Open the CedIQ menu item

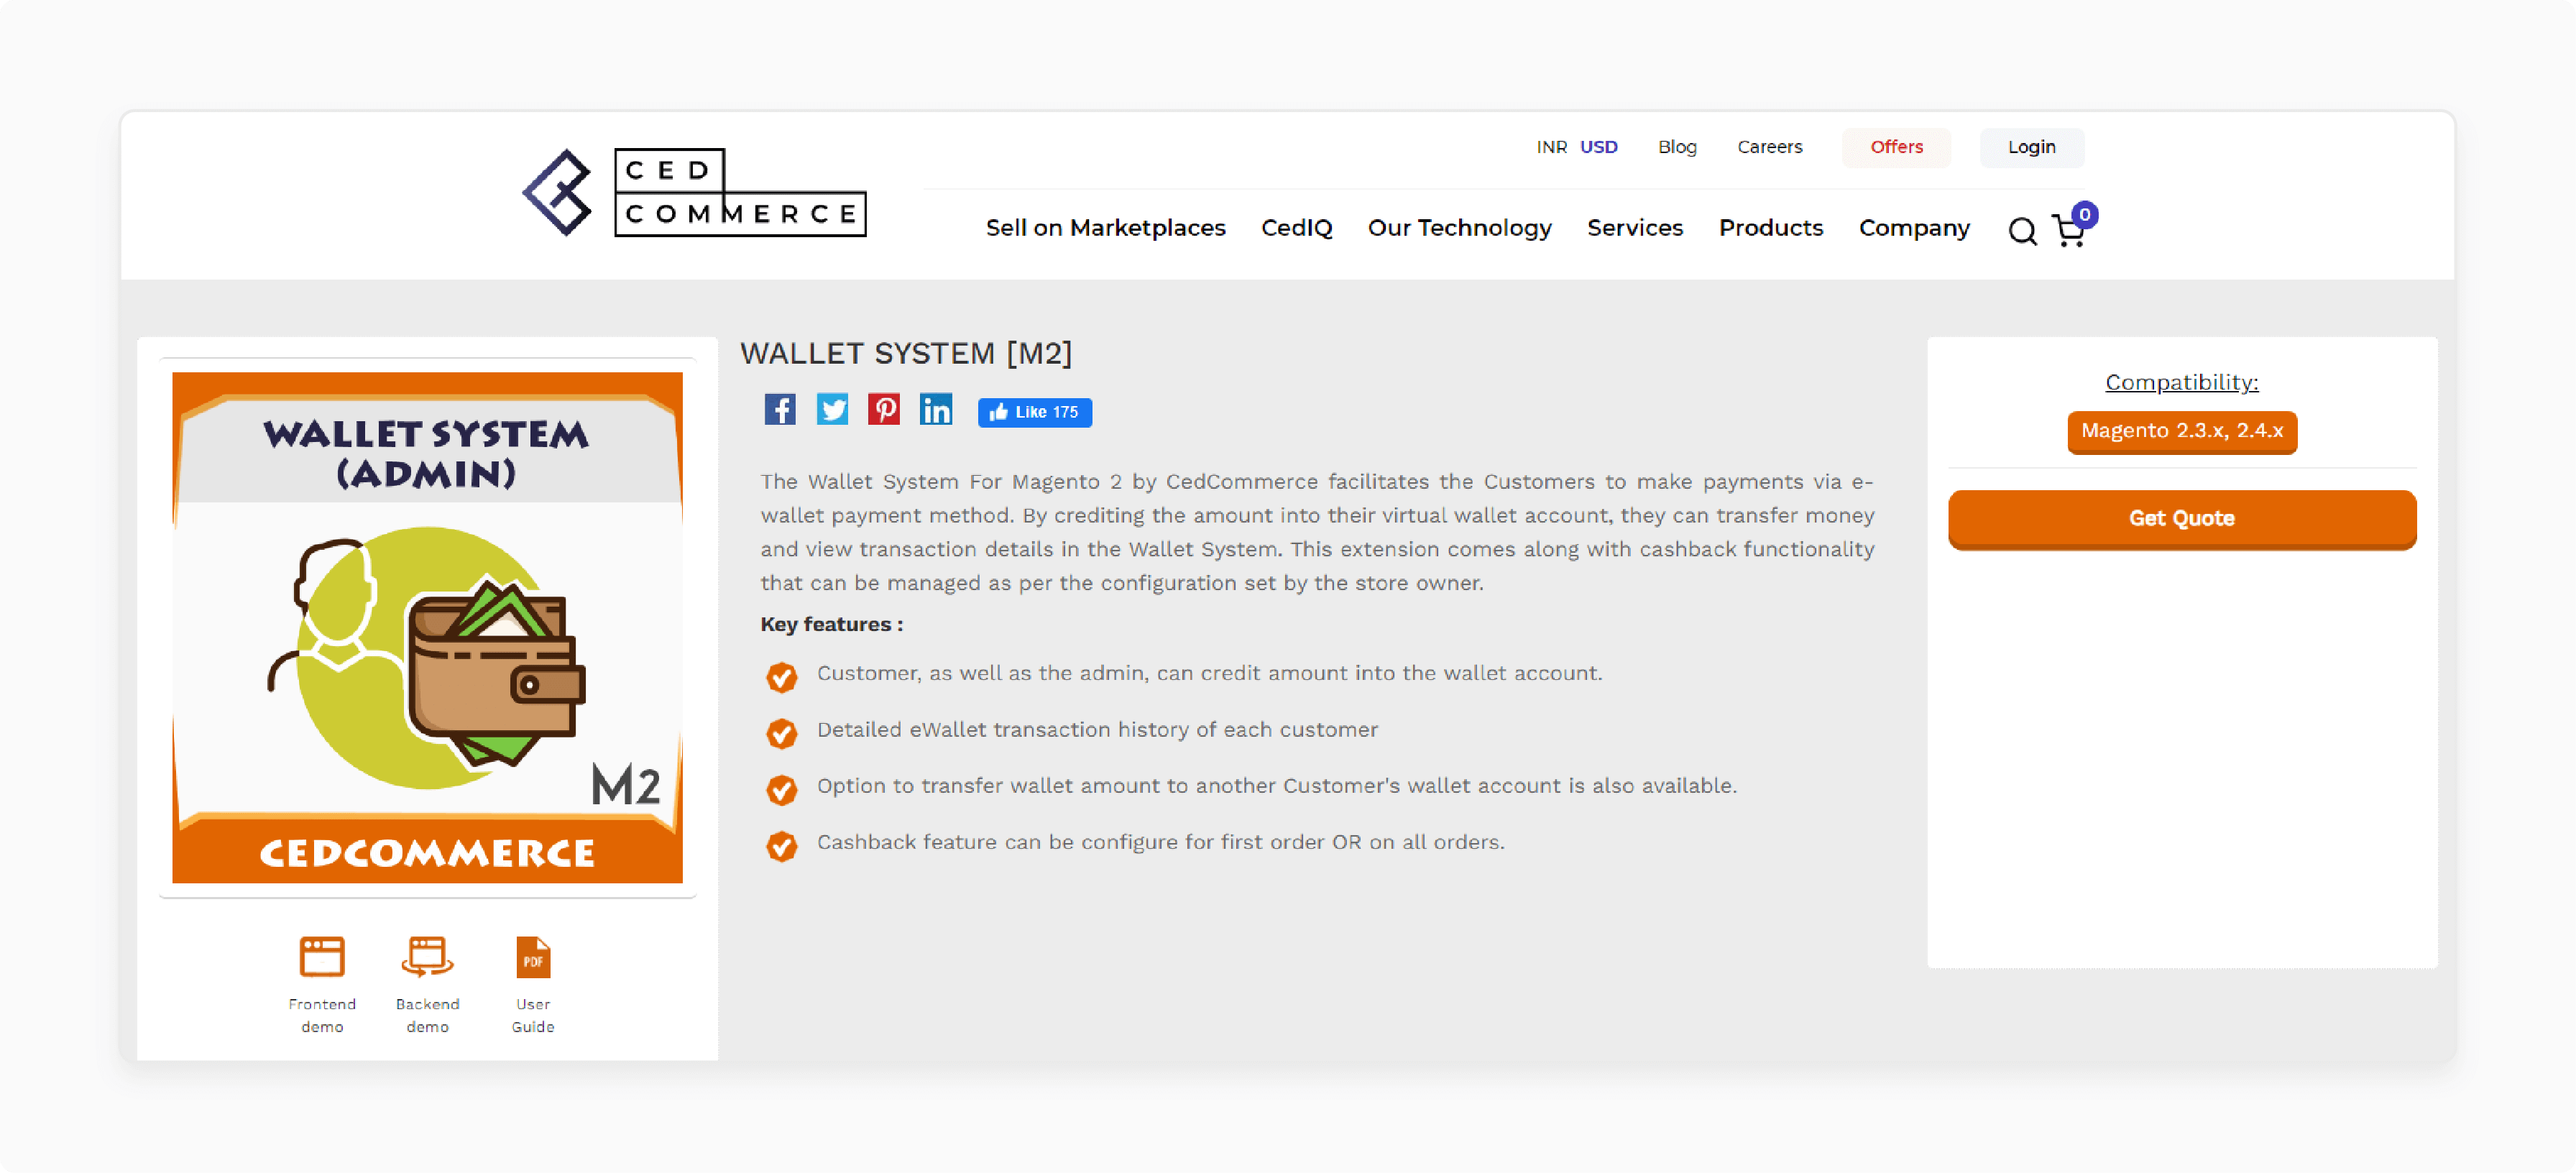1296,228
